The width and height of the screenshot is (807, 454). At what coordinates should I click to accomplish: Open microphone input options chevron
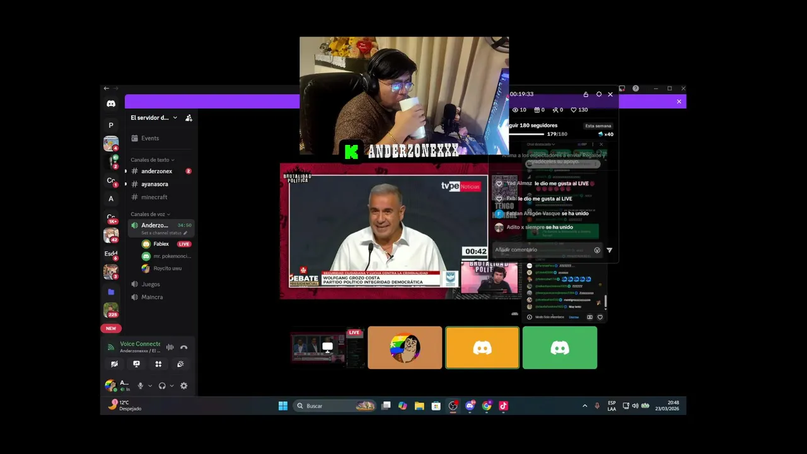[149, 386]
